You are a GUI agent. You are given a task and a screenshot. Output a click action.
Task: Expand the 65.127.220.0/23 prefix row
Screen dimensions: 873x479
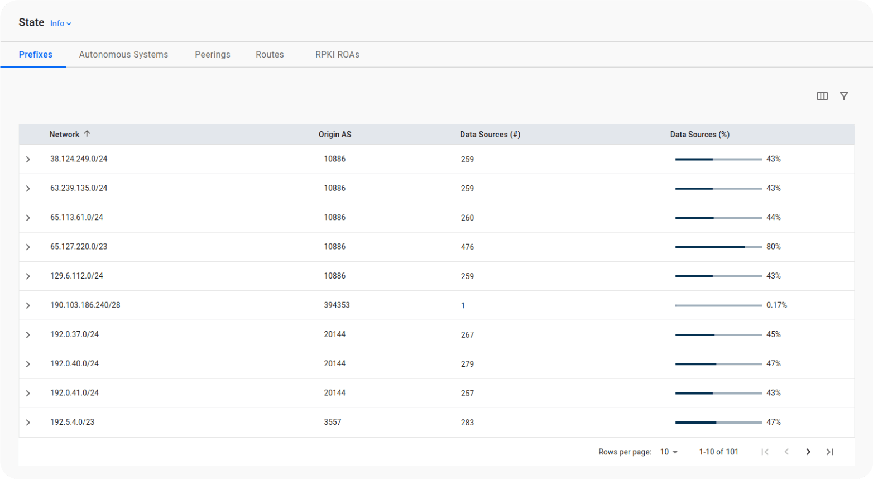pos(28,247)
